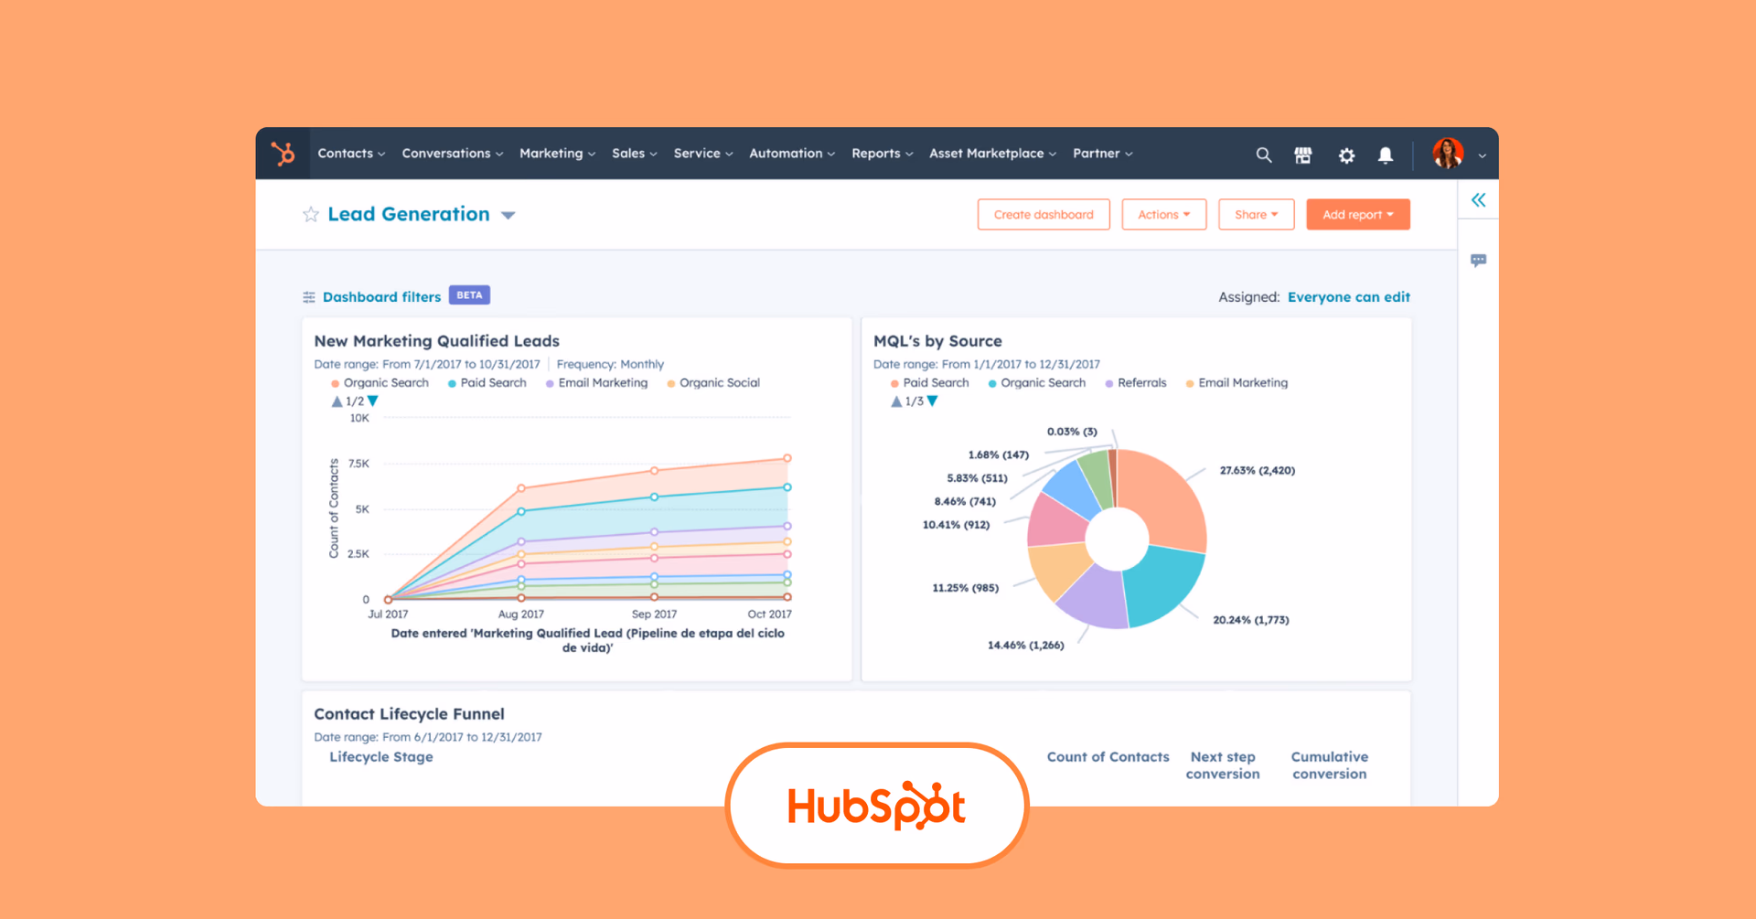Click the Create dashboard button
Viewport: 1756px width, 919px height.
coord(1044,215)
